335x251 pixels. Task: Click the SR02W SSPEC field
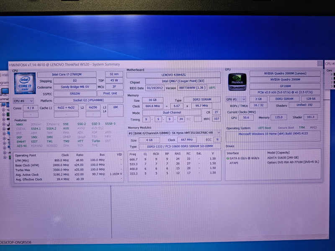point(75,93)
